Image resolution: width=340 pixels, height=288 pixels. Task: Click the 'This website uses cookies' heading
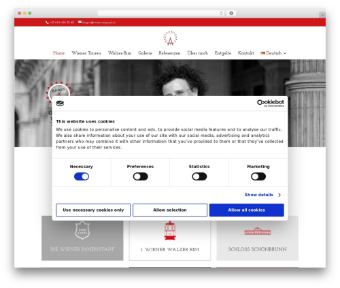click(85, 121)
